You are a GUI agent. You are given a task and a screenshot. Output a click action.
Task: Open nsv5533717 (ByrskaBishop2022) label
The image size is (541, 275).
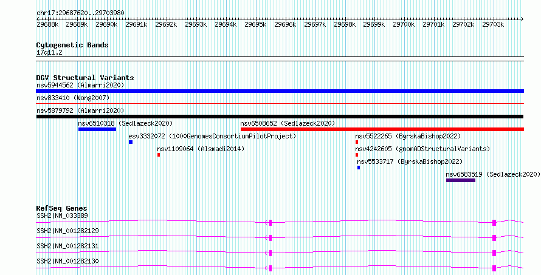(x=410, y=161)
